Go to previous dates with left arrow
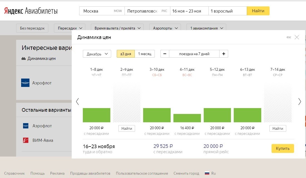 point(78,101)
